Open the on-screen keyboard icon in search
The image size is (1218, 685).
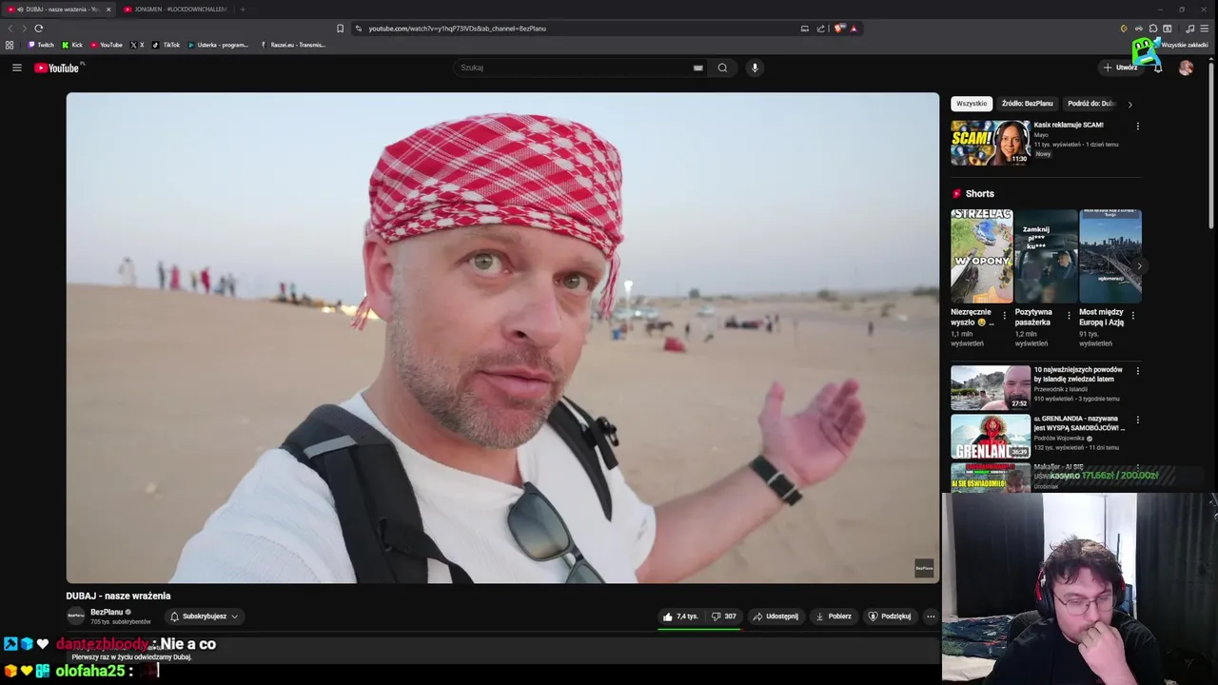[x=697, y=68]
